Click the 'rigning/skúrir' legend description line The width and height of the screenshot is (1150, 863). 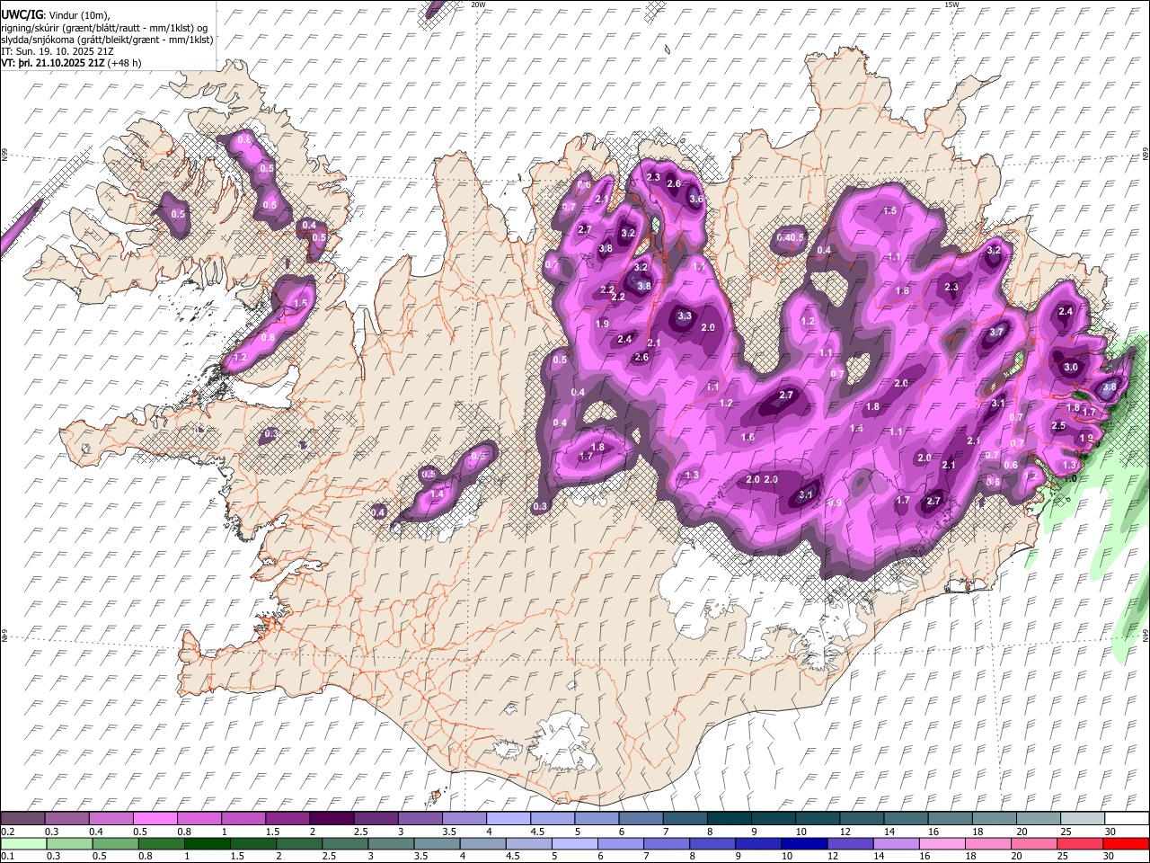coord(104,28)
